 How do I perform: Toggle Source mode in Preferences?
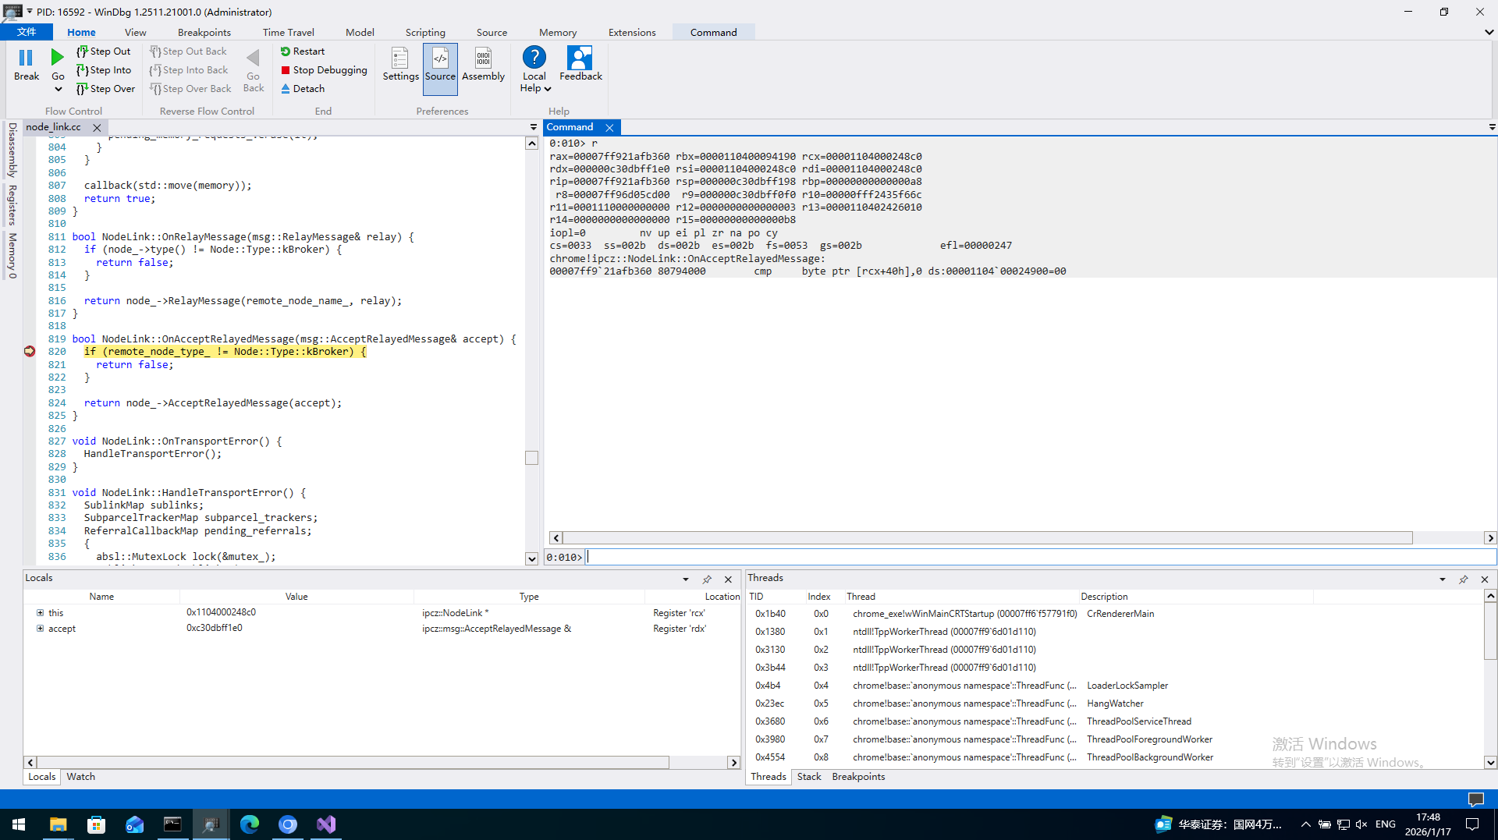[440, 69]
